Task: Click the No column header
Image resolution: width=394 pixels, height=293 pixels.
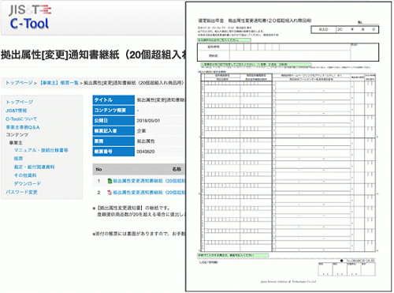Action: pos(98,169)
